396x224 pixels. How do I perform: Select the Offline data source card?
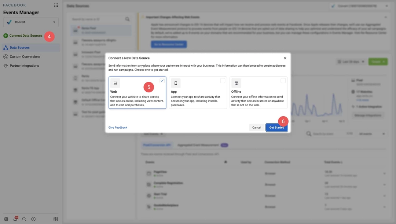(x=258, y=93)
